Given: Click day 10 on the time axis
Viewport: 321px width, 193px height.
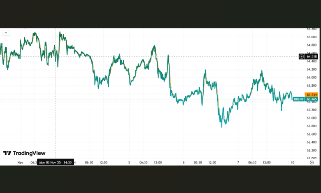Looking at the screenshot, I should point(292,163).
